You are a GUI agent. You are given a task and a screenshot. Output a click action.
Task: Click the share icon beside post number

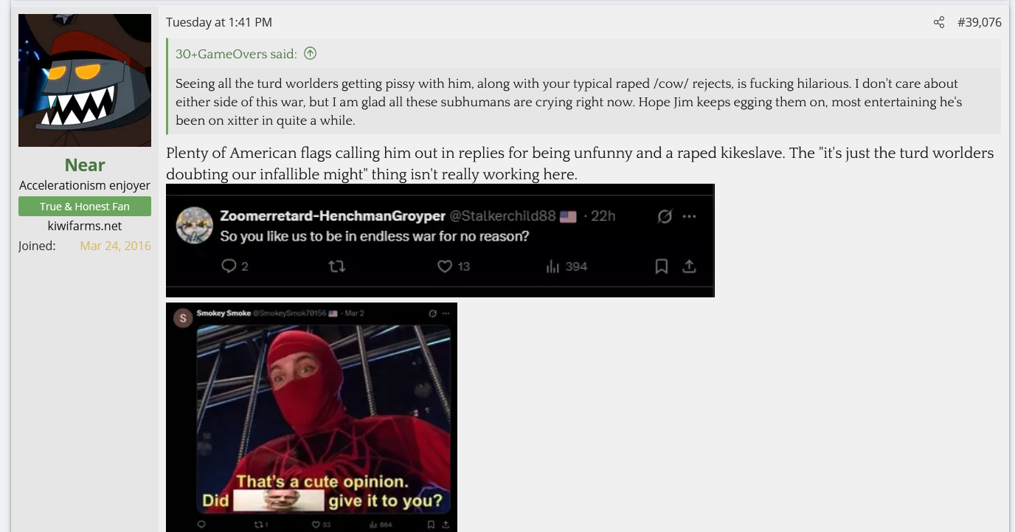point(938,23)
